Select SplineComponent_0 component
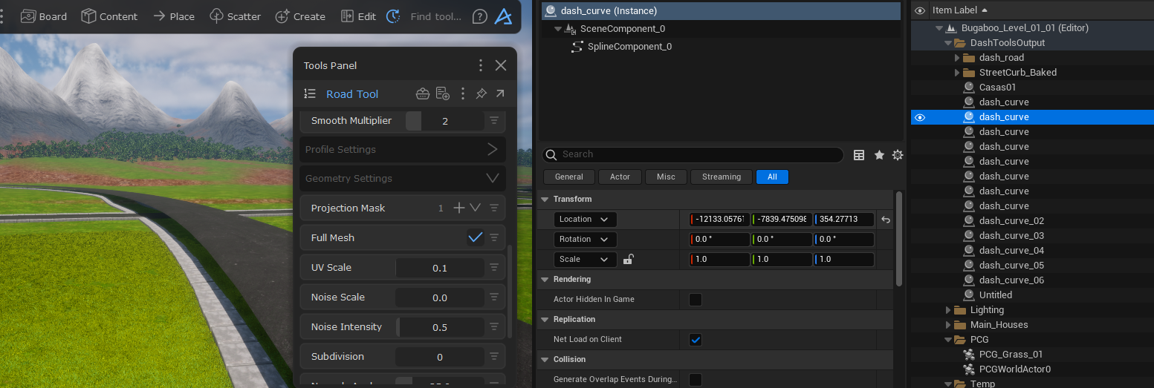This screenshot has height=388, width=1154. click(629, 46)
